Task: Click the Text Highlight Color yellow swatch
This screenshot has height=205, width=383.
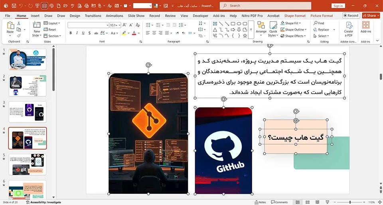Action: pyautogui.click(x=124, y=33)
